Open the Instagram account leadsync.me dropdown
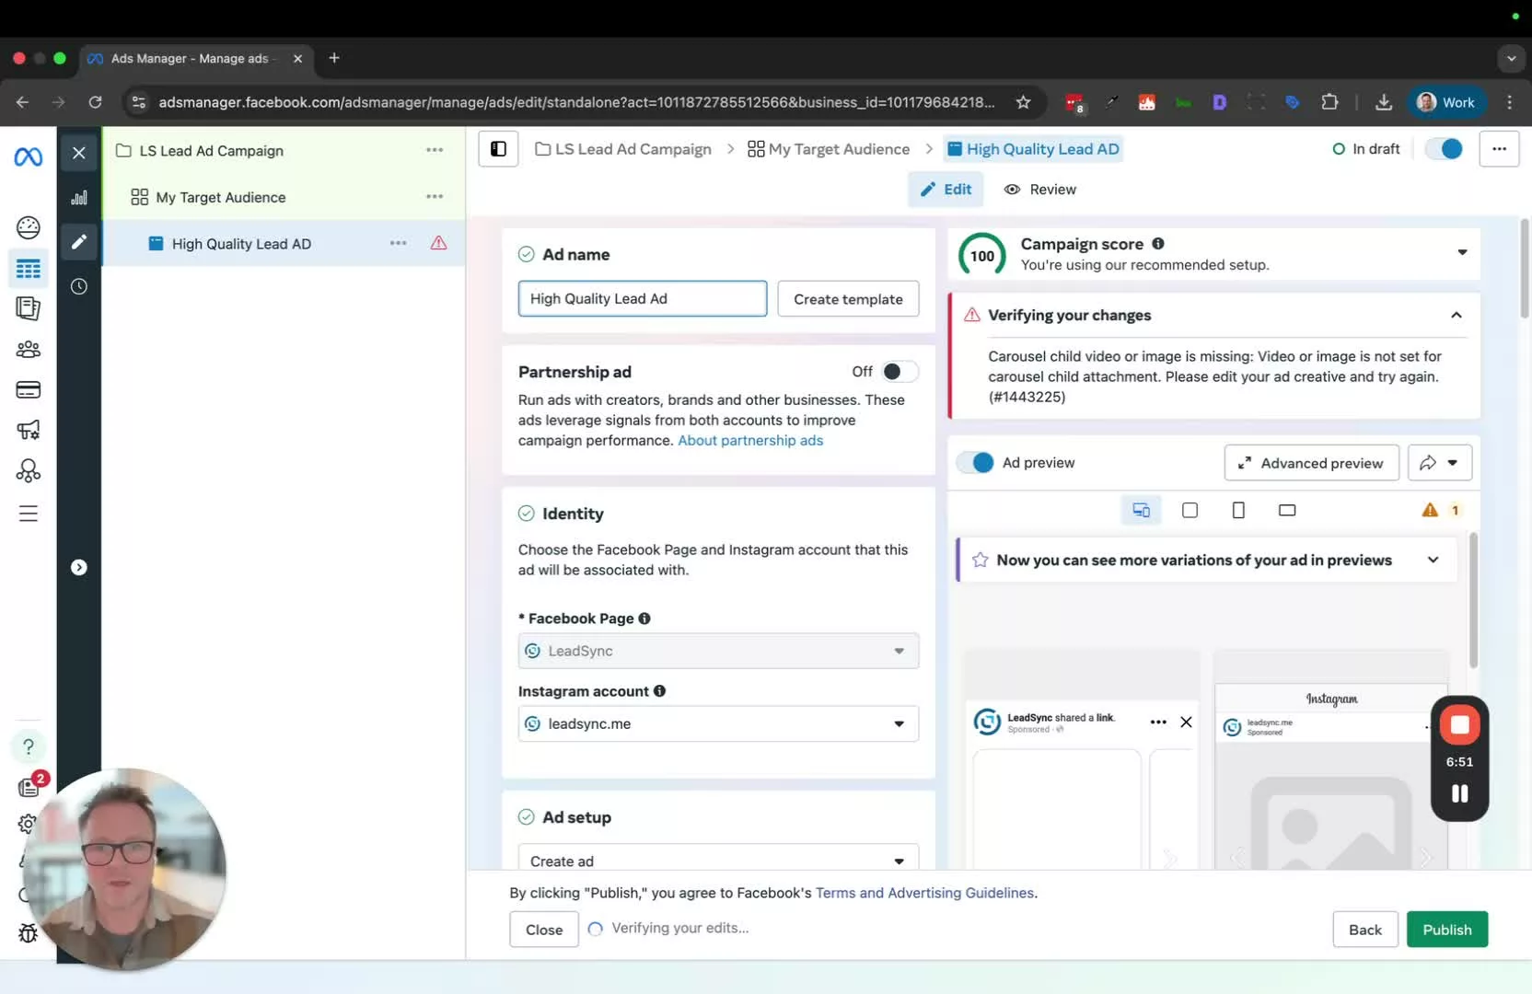The image size is (1532, 994). pyautogui.click(x=899, y=723)
